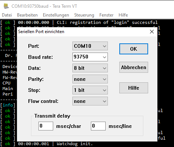This screenshot has width=174, height=147.
Task: Click the "CPU" text in the terminal
Action: [x=6, y=83]
